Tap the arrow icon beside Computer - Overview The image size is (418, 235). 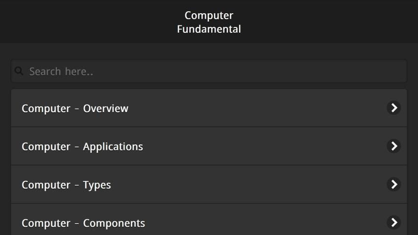pyautogui.click(x=393, y=108)
